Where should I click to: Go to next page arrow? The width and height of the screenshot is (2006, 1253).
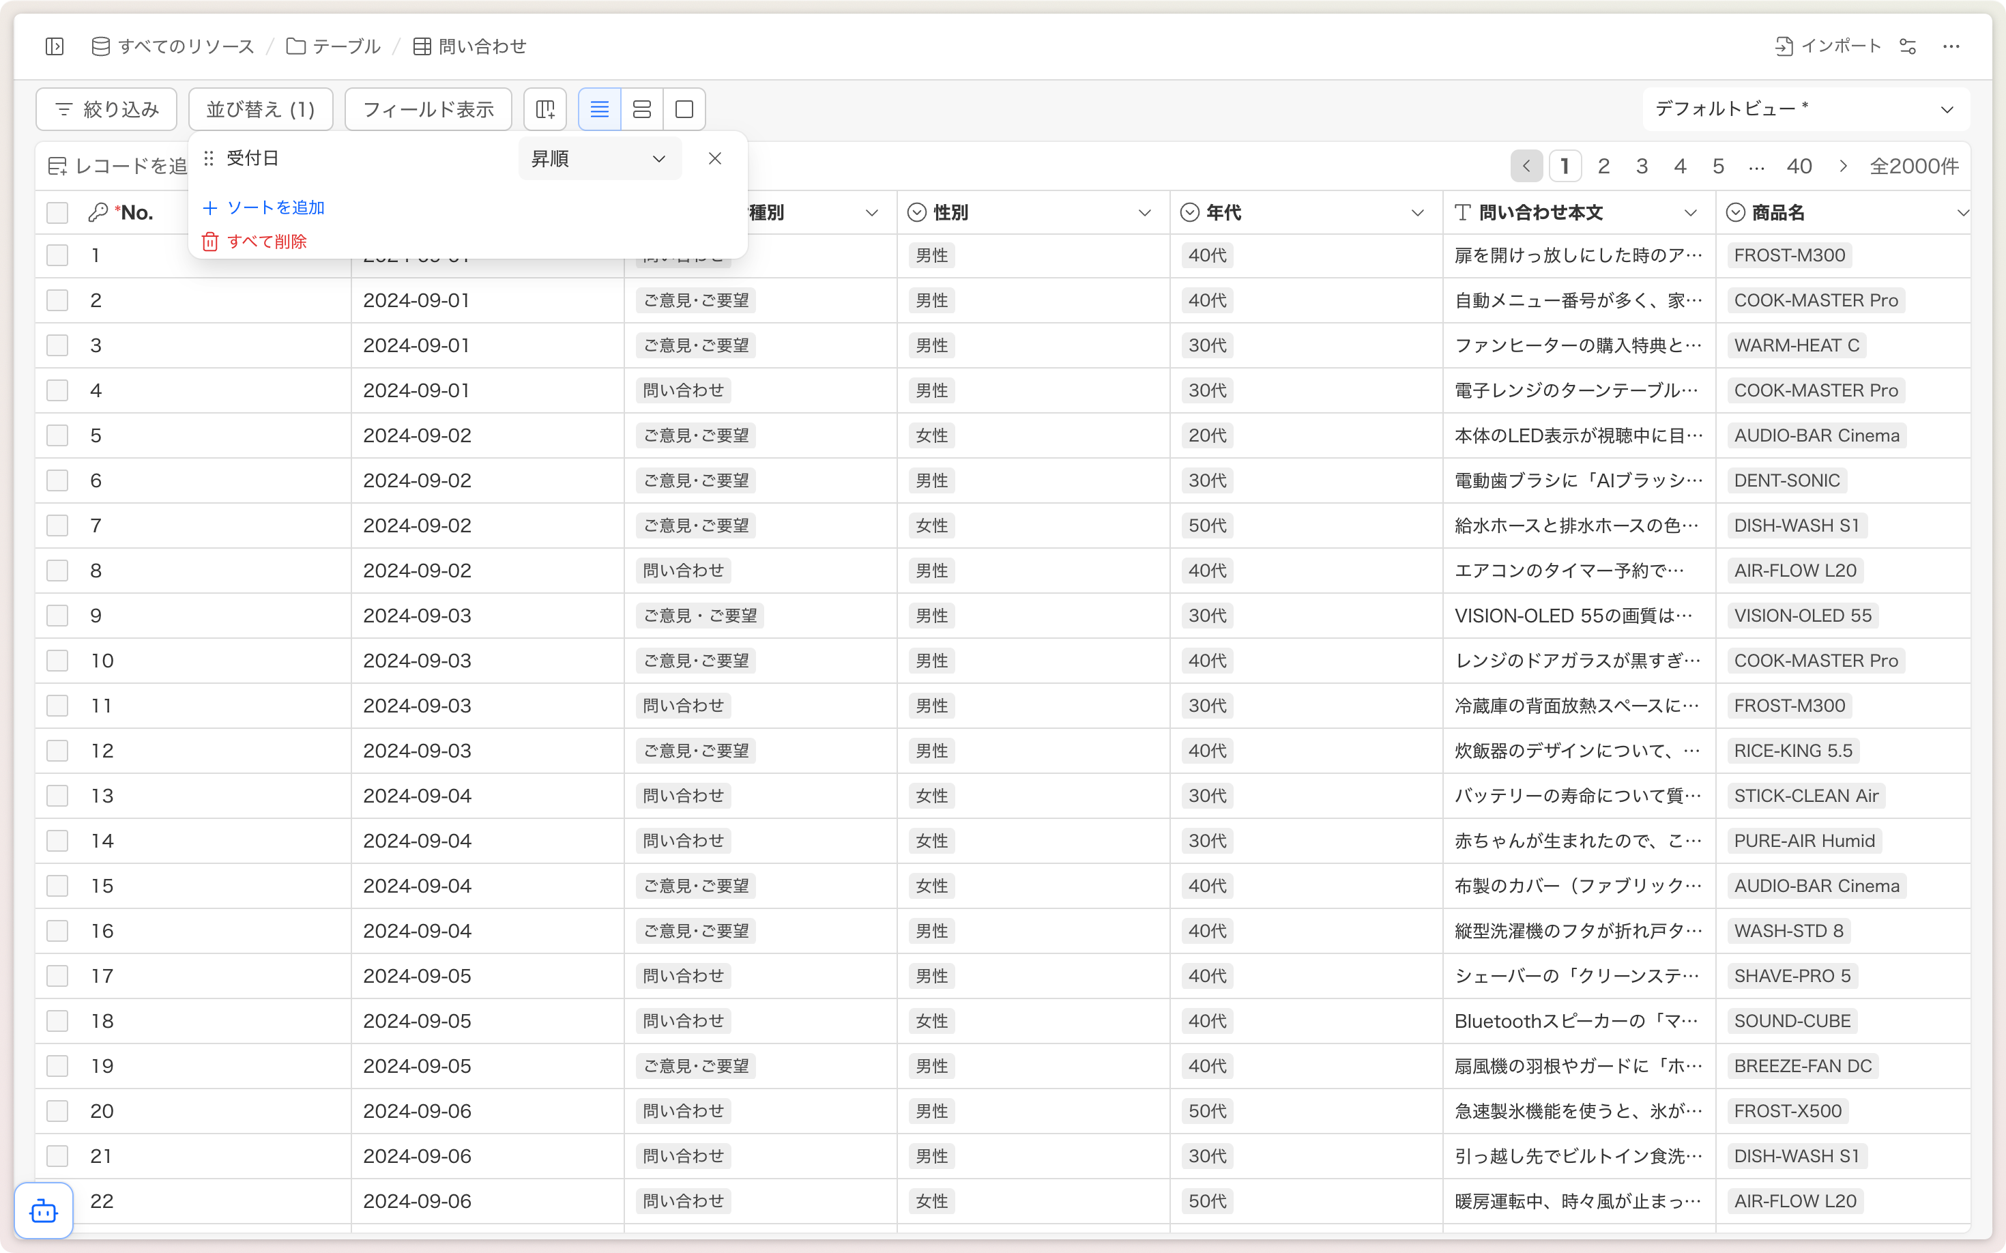coord(1843,167)
